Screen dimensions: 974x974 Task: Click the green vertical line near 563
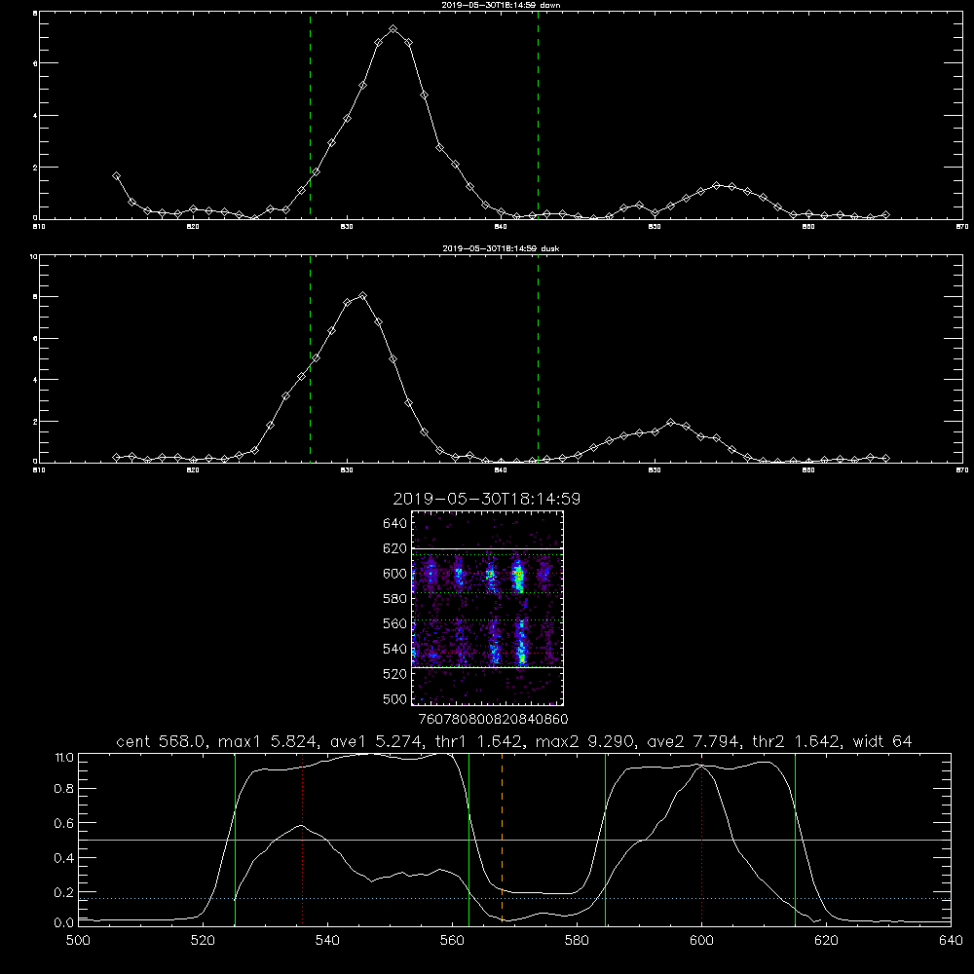click(469, 839)
